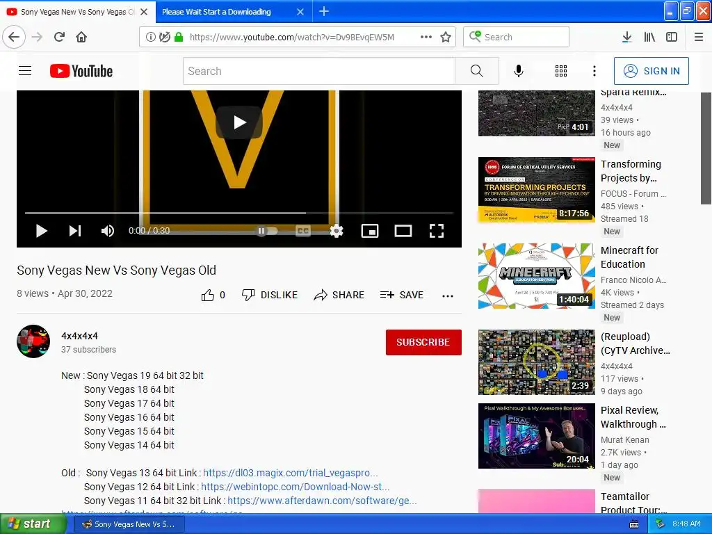Screen dimensions: 712x534
Task: Open the webintopc.com Vegas 12 link
Action: 295,487
